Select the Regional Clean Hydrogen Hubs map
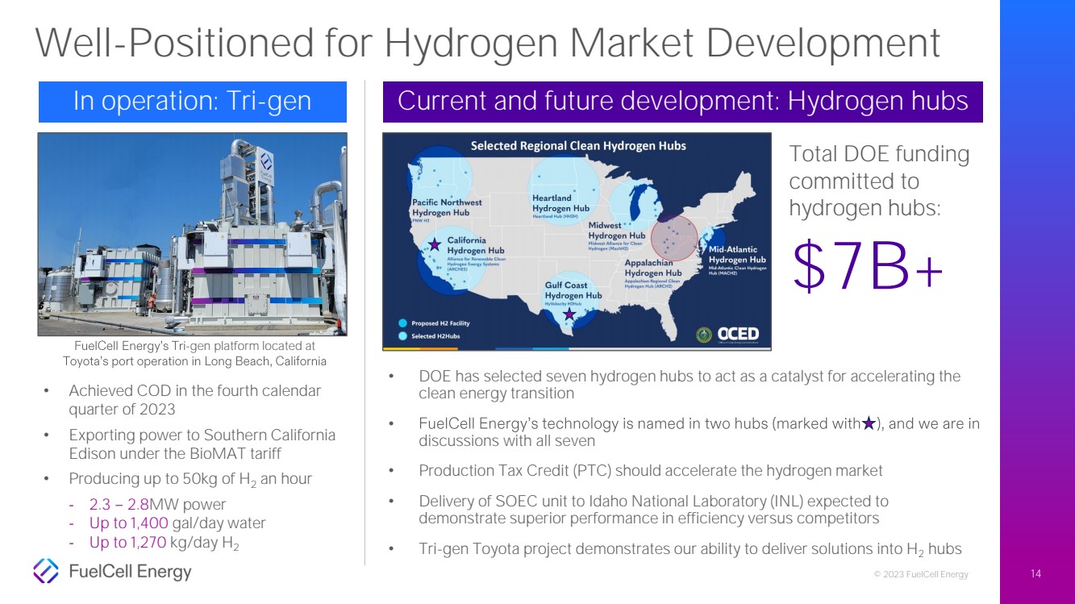1075x604 pixels. [577, 241]
